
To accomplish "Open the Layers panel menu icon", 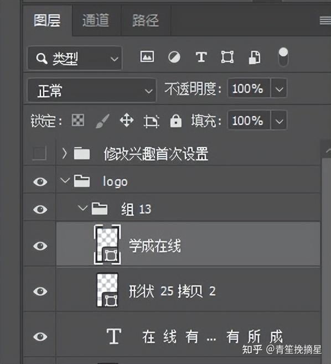I will (325, 20).
